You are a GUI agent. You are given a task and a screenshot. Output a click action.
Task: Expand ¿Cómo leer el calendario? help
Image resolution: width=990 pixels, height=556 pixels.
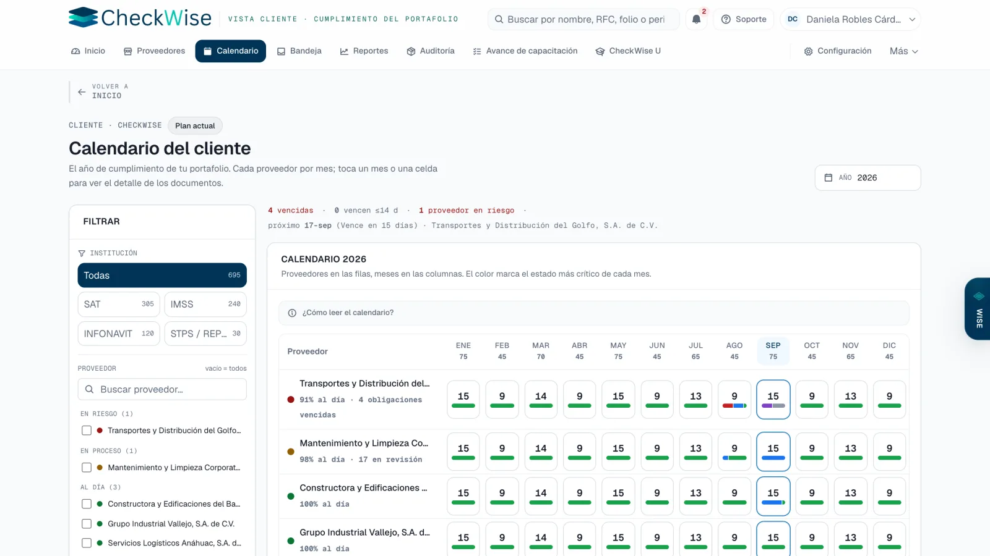click(594, 313)
